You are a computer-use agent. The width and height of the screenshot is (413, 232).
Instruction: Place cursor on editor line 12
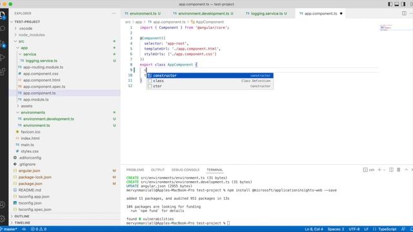click(259, 86)
